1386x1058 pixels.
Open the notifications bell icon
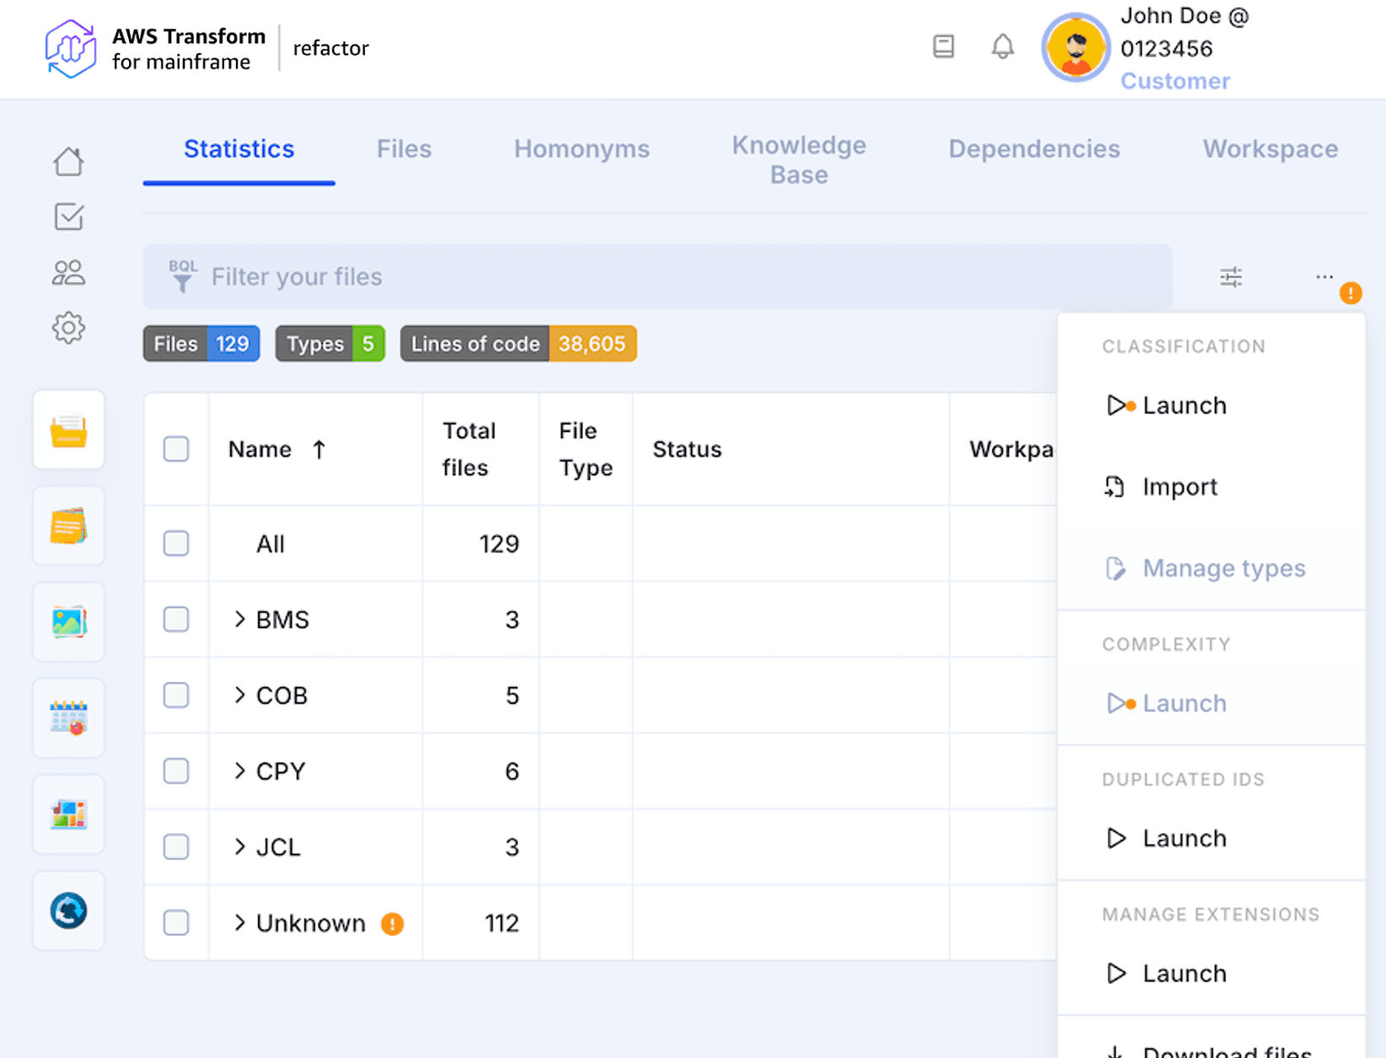point(1002,46)
